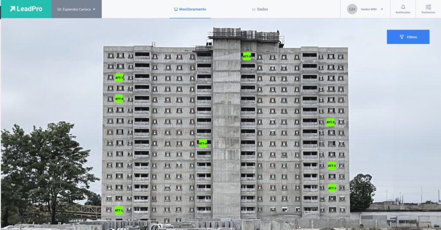Choose the ATT-8 marker near rooftop
441x230 pixels.
[x=247, y=56]
